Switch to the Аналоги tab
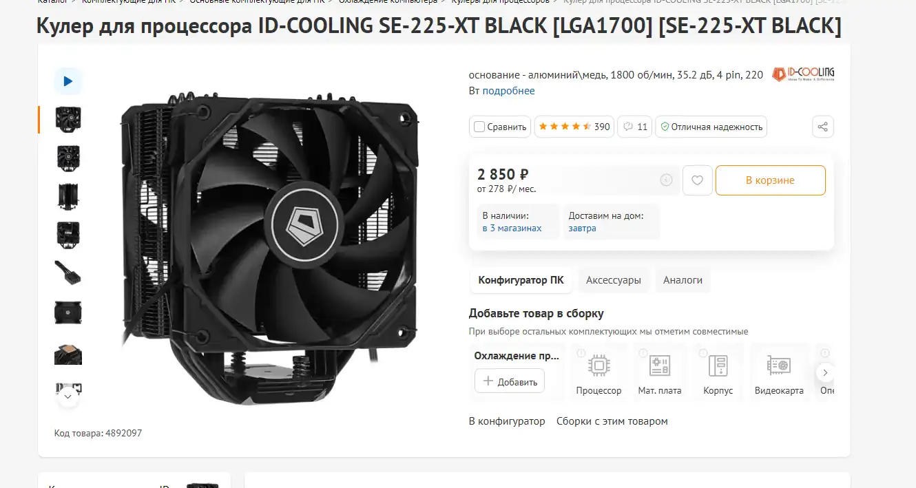This screenshot has width=916, height=488. (683, 280)
